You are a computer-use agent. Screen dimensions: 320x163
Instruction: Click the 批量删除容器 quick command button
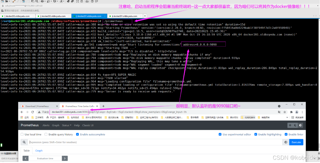(9, 153)
